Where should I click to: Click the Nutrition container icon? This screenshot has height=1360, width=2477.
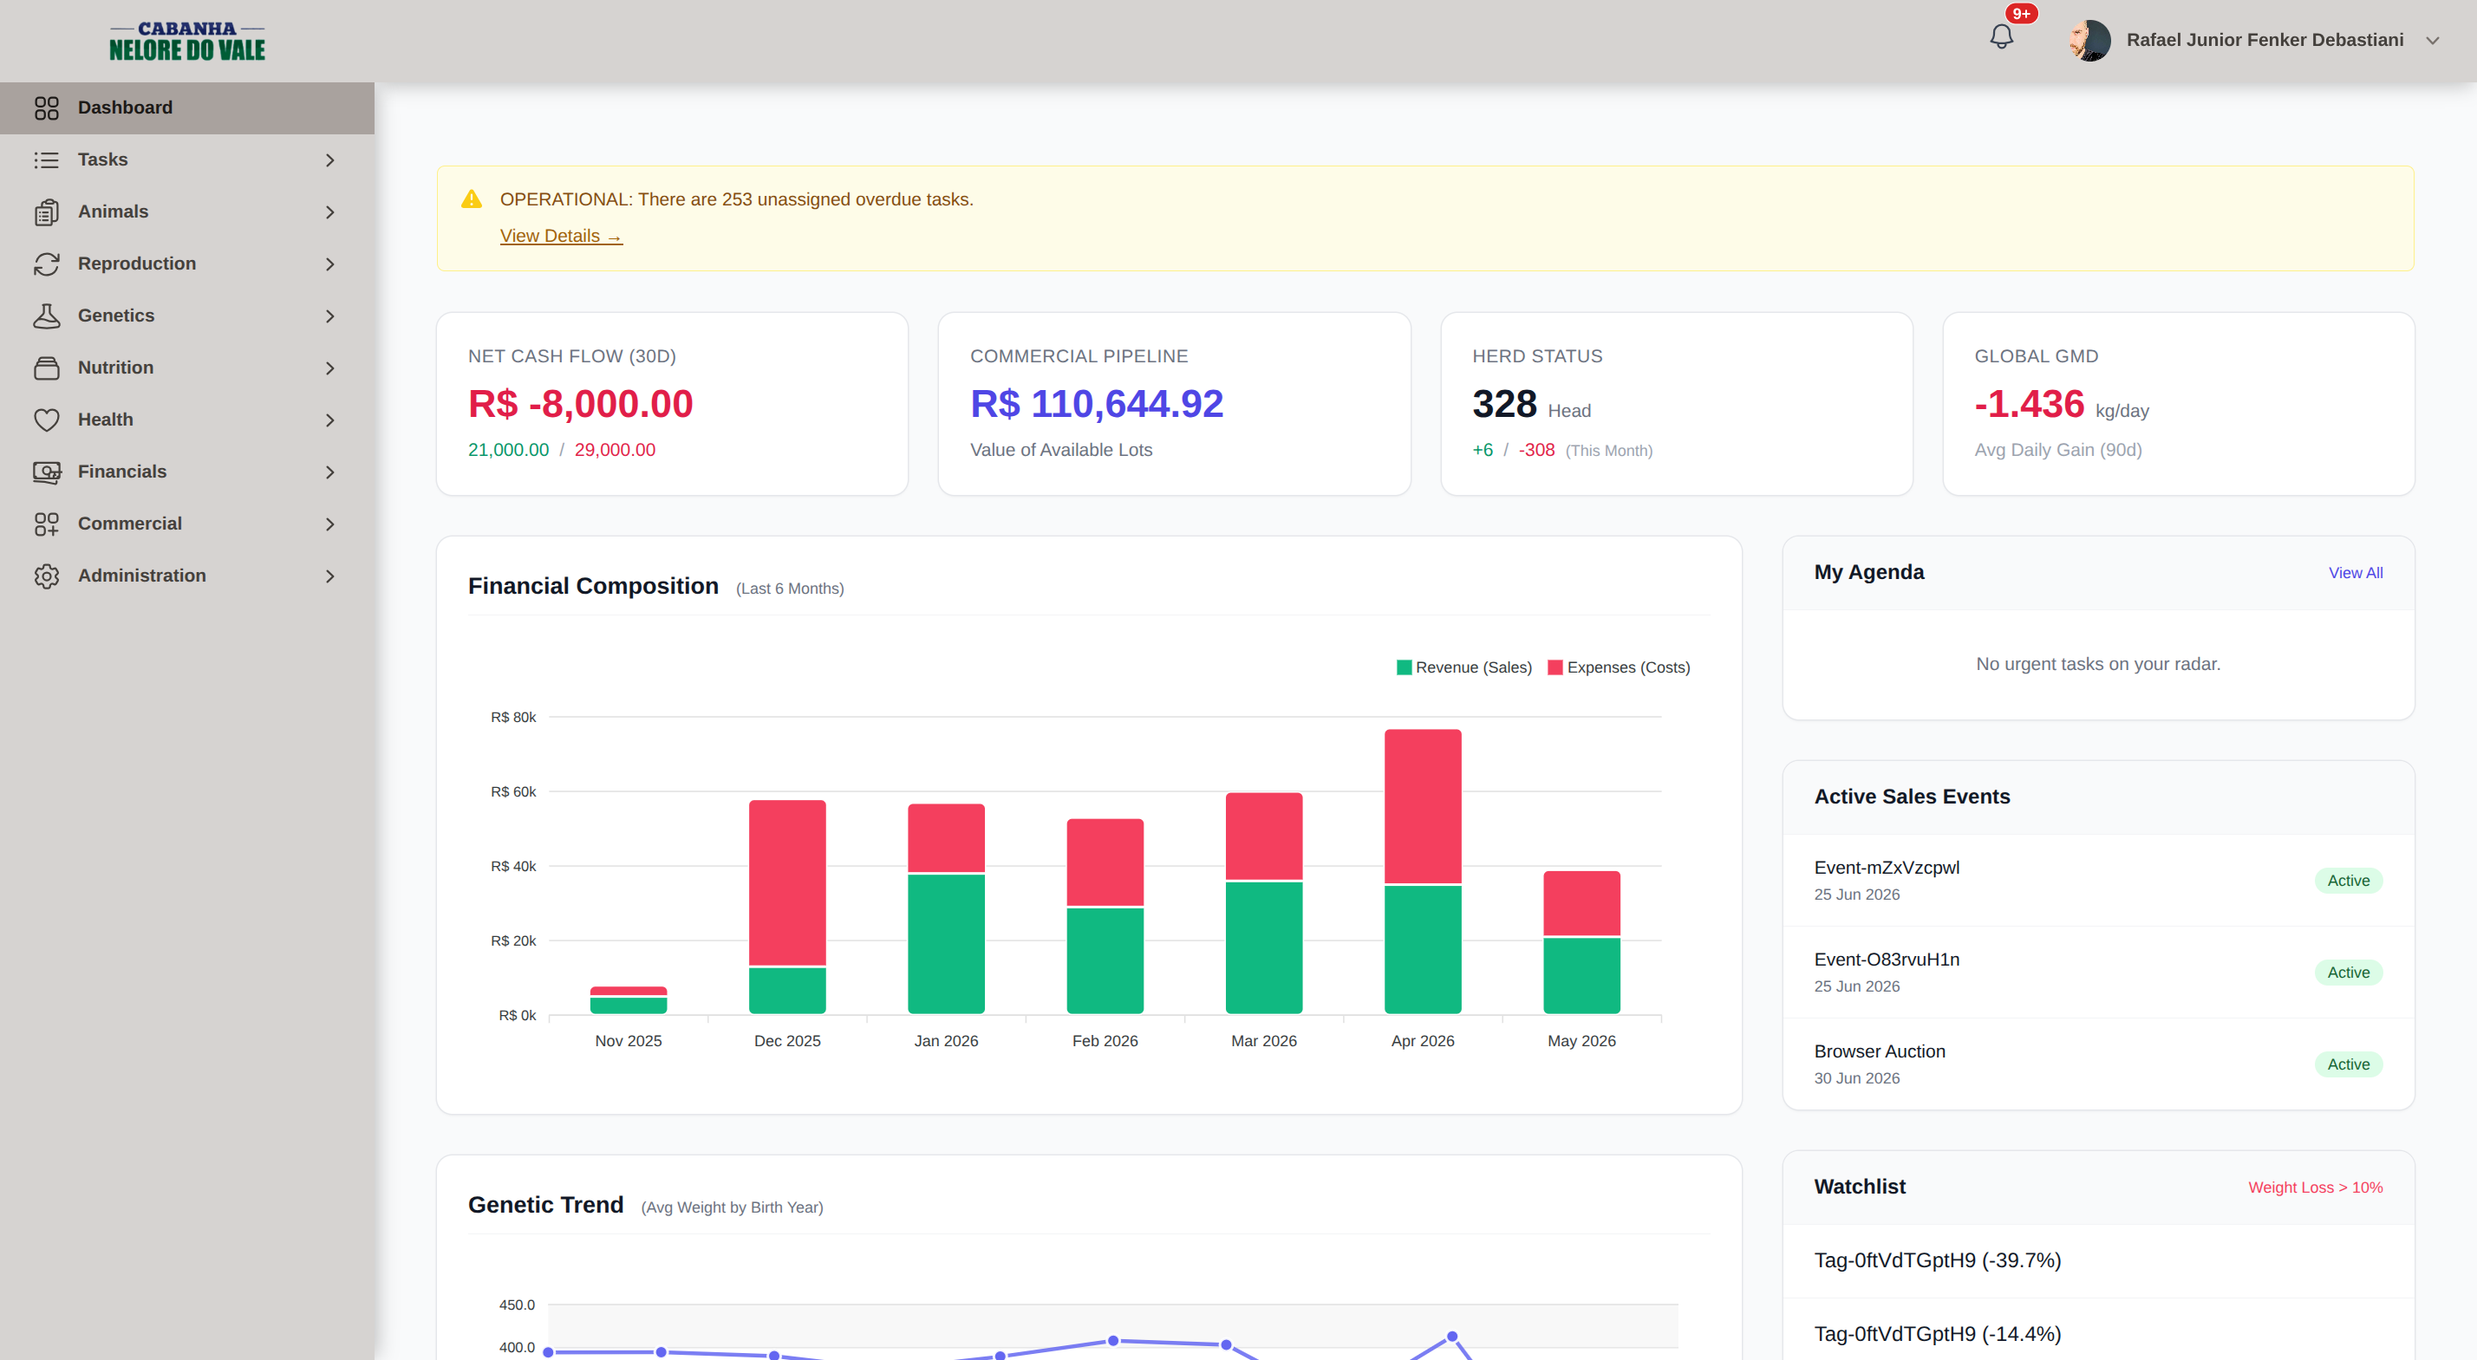click(x=46, y=368)
